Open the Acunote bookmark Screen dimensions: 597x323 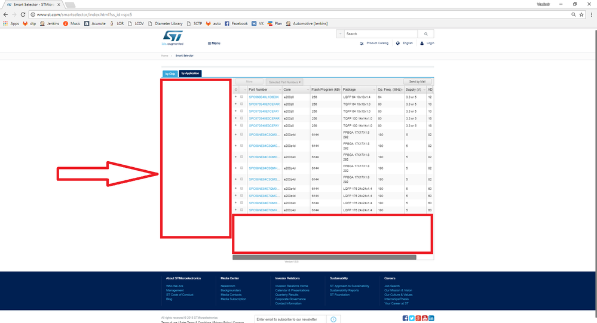(95, 24)
